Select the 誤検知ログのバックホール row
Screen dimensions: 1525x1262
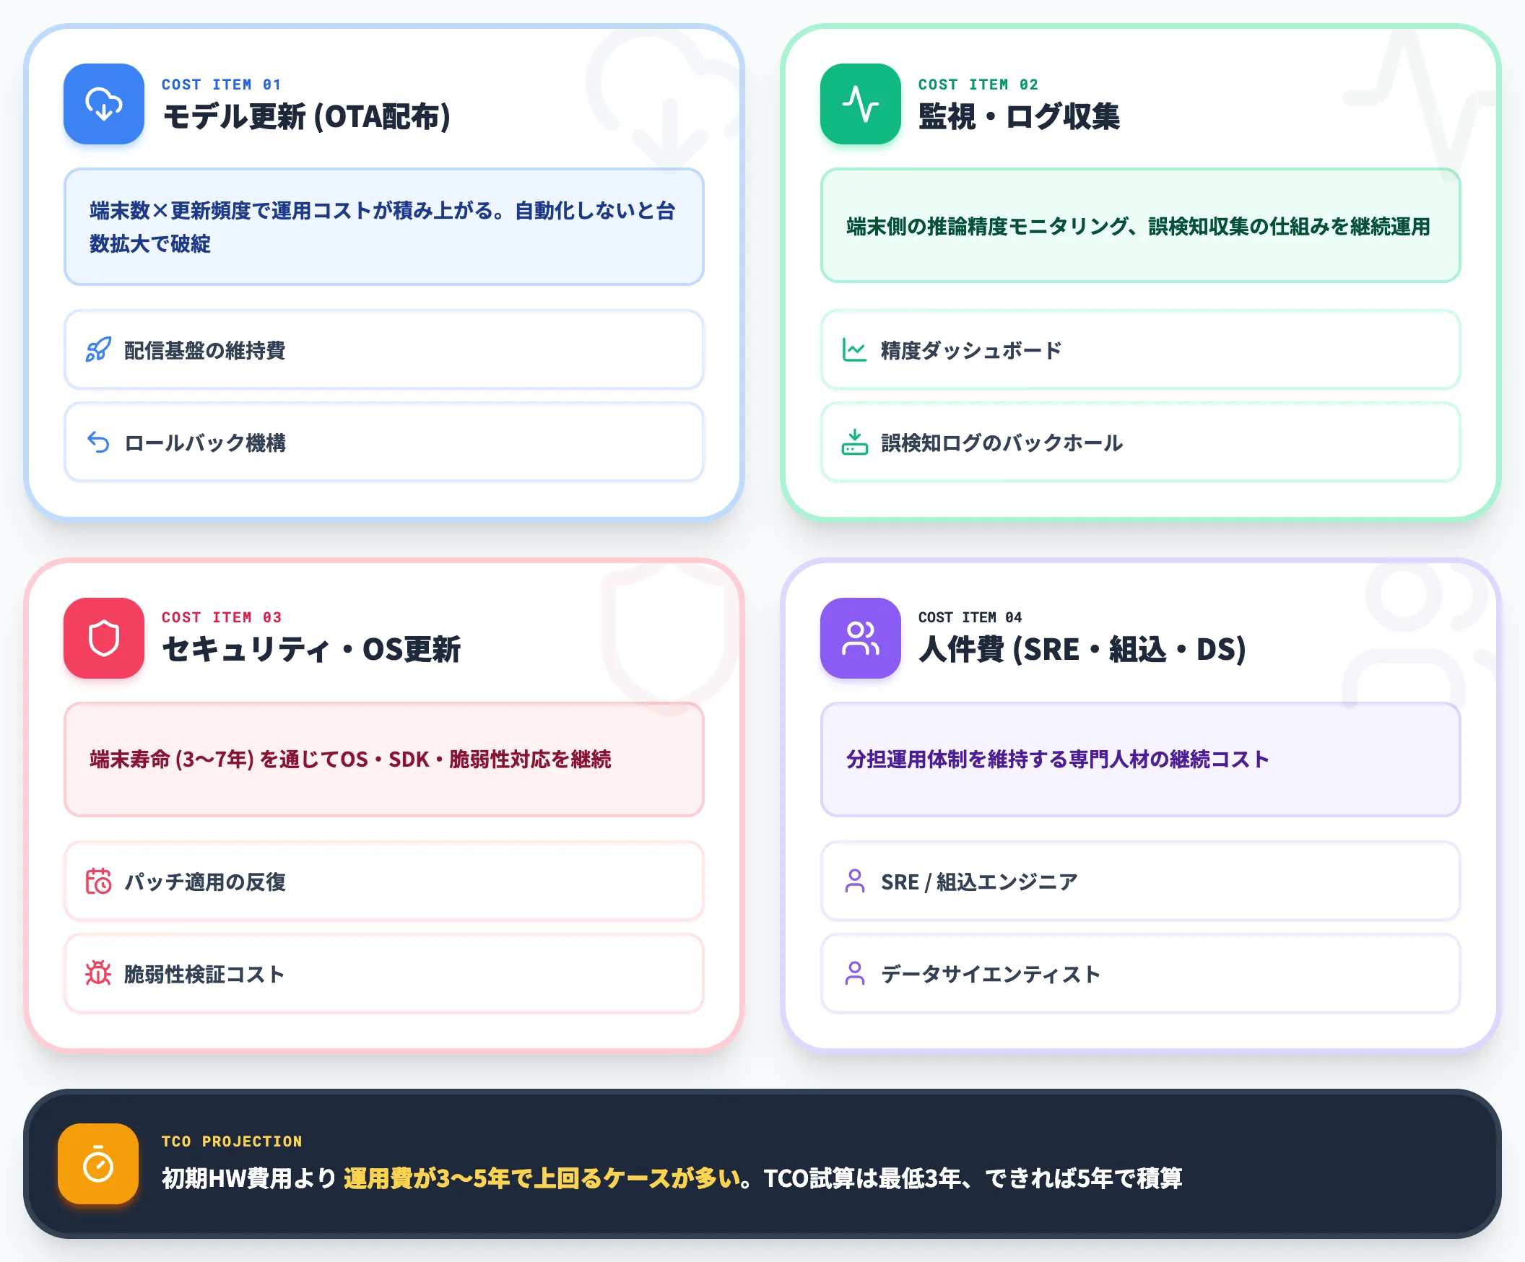(x=1141, y=443)
